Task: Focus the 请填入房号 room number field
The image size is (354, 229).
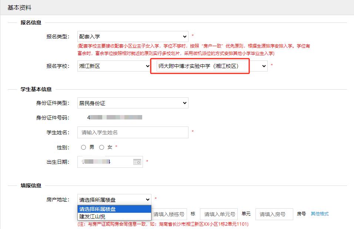Action: pos(274,214)
